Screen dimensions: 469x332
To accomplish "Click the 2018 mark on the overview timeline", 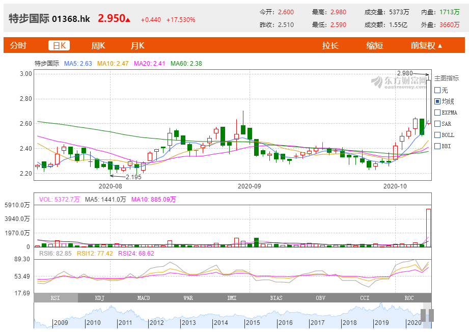I will click(350, 323).
